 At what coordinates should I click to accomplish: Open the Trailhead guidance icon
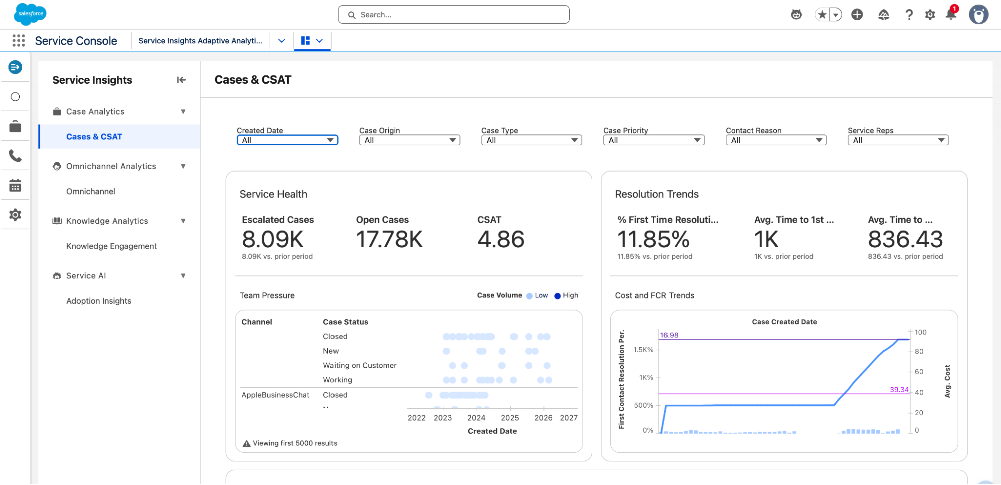coord(884,15)
